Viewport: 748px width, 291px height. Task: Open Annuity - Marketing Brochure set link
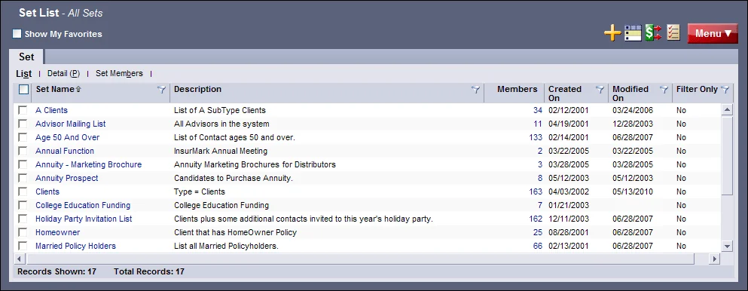click(x=89, y=164)
